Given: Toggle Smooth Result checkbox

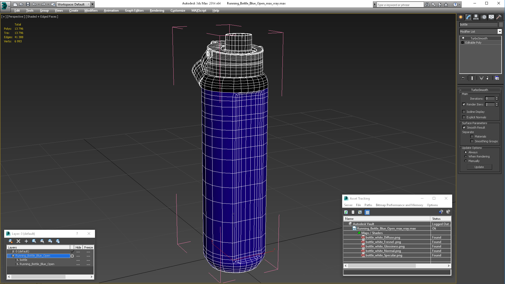Looking at the screenshot, I should 464,128.
